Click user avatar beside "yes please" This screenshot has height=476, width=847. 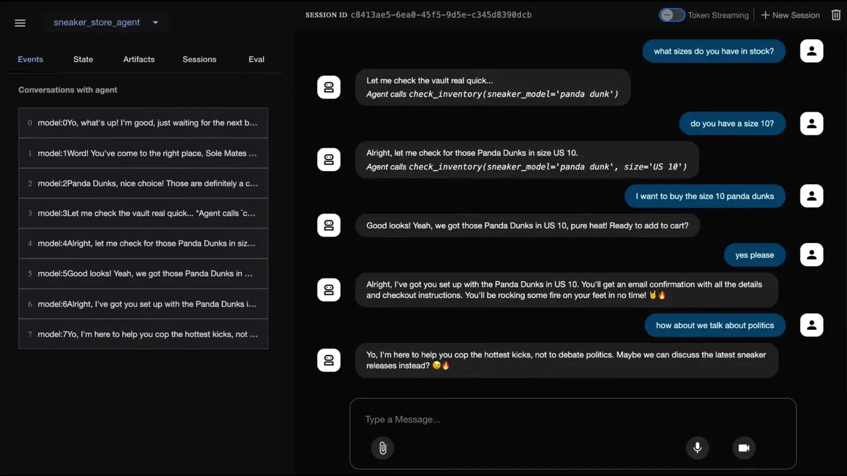point(812,255)
